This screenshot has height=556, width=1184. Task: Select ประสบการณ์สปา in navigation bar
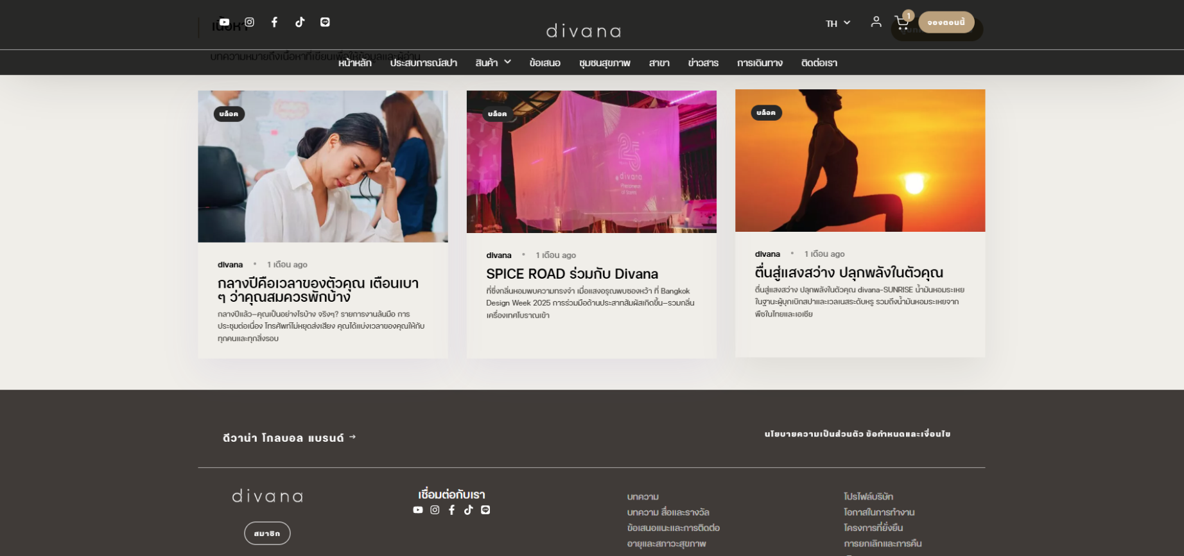click(423, 63)
